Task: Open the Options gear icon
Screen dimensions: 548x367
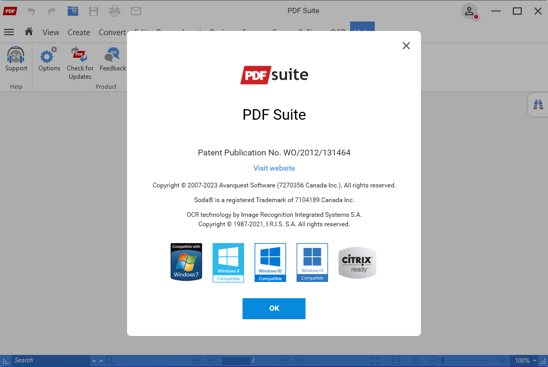Action: [49, 59]
